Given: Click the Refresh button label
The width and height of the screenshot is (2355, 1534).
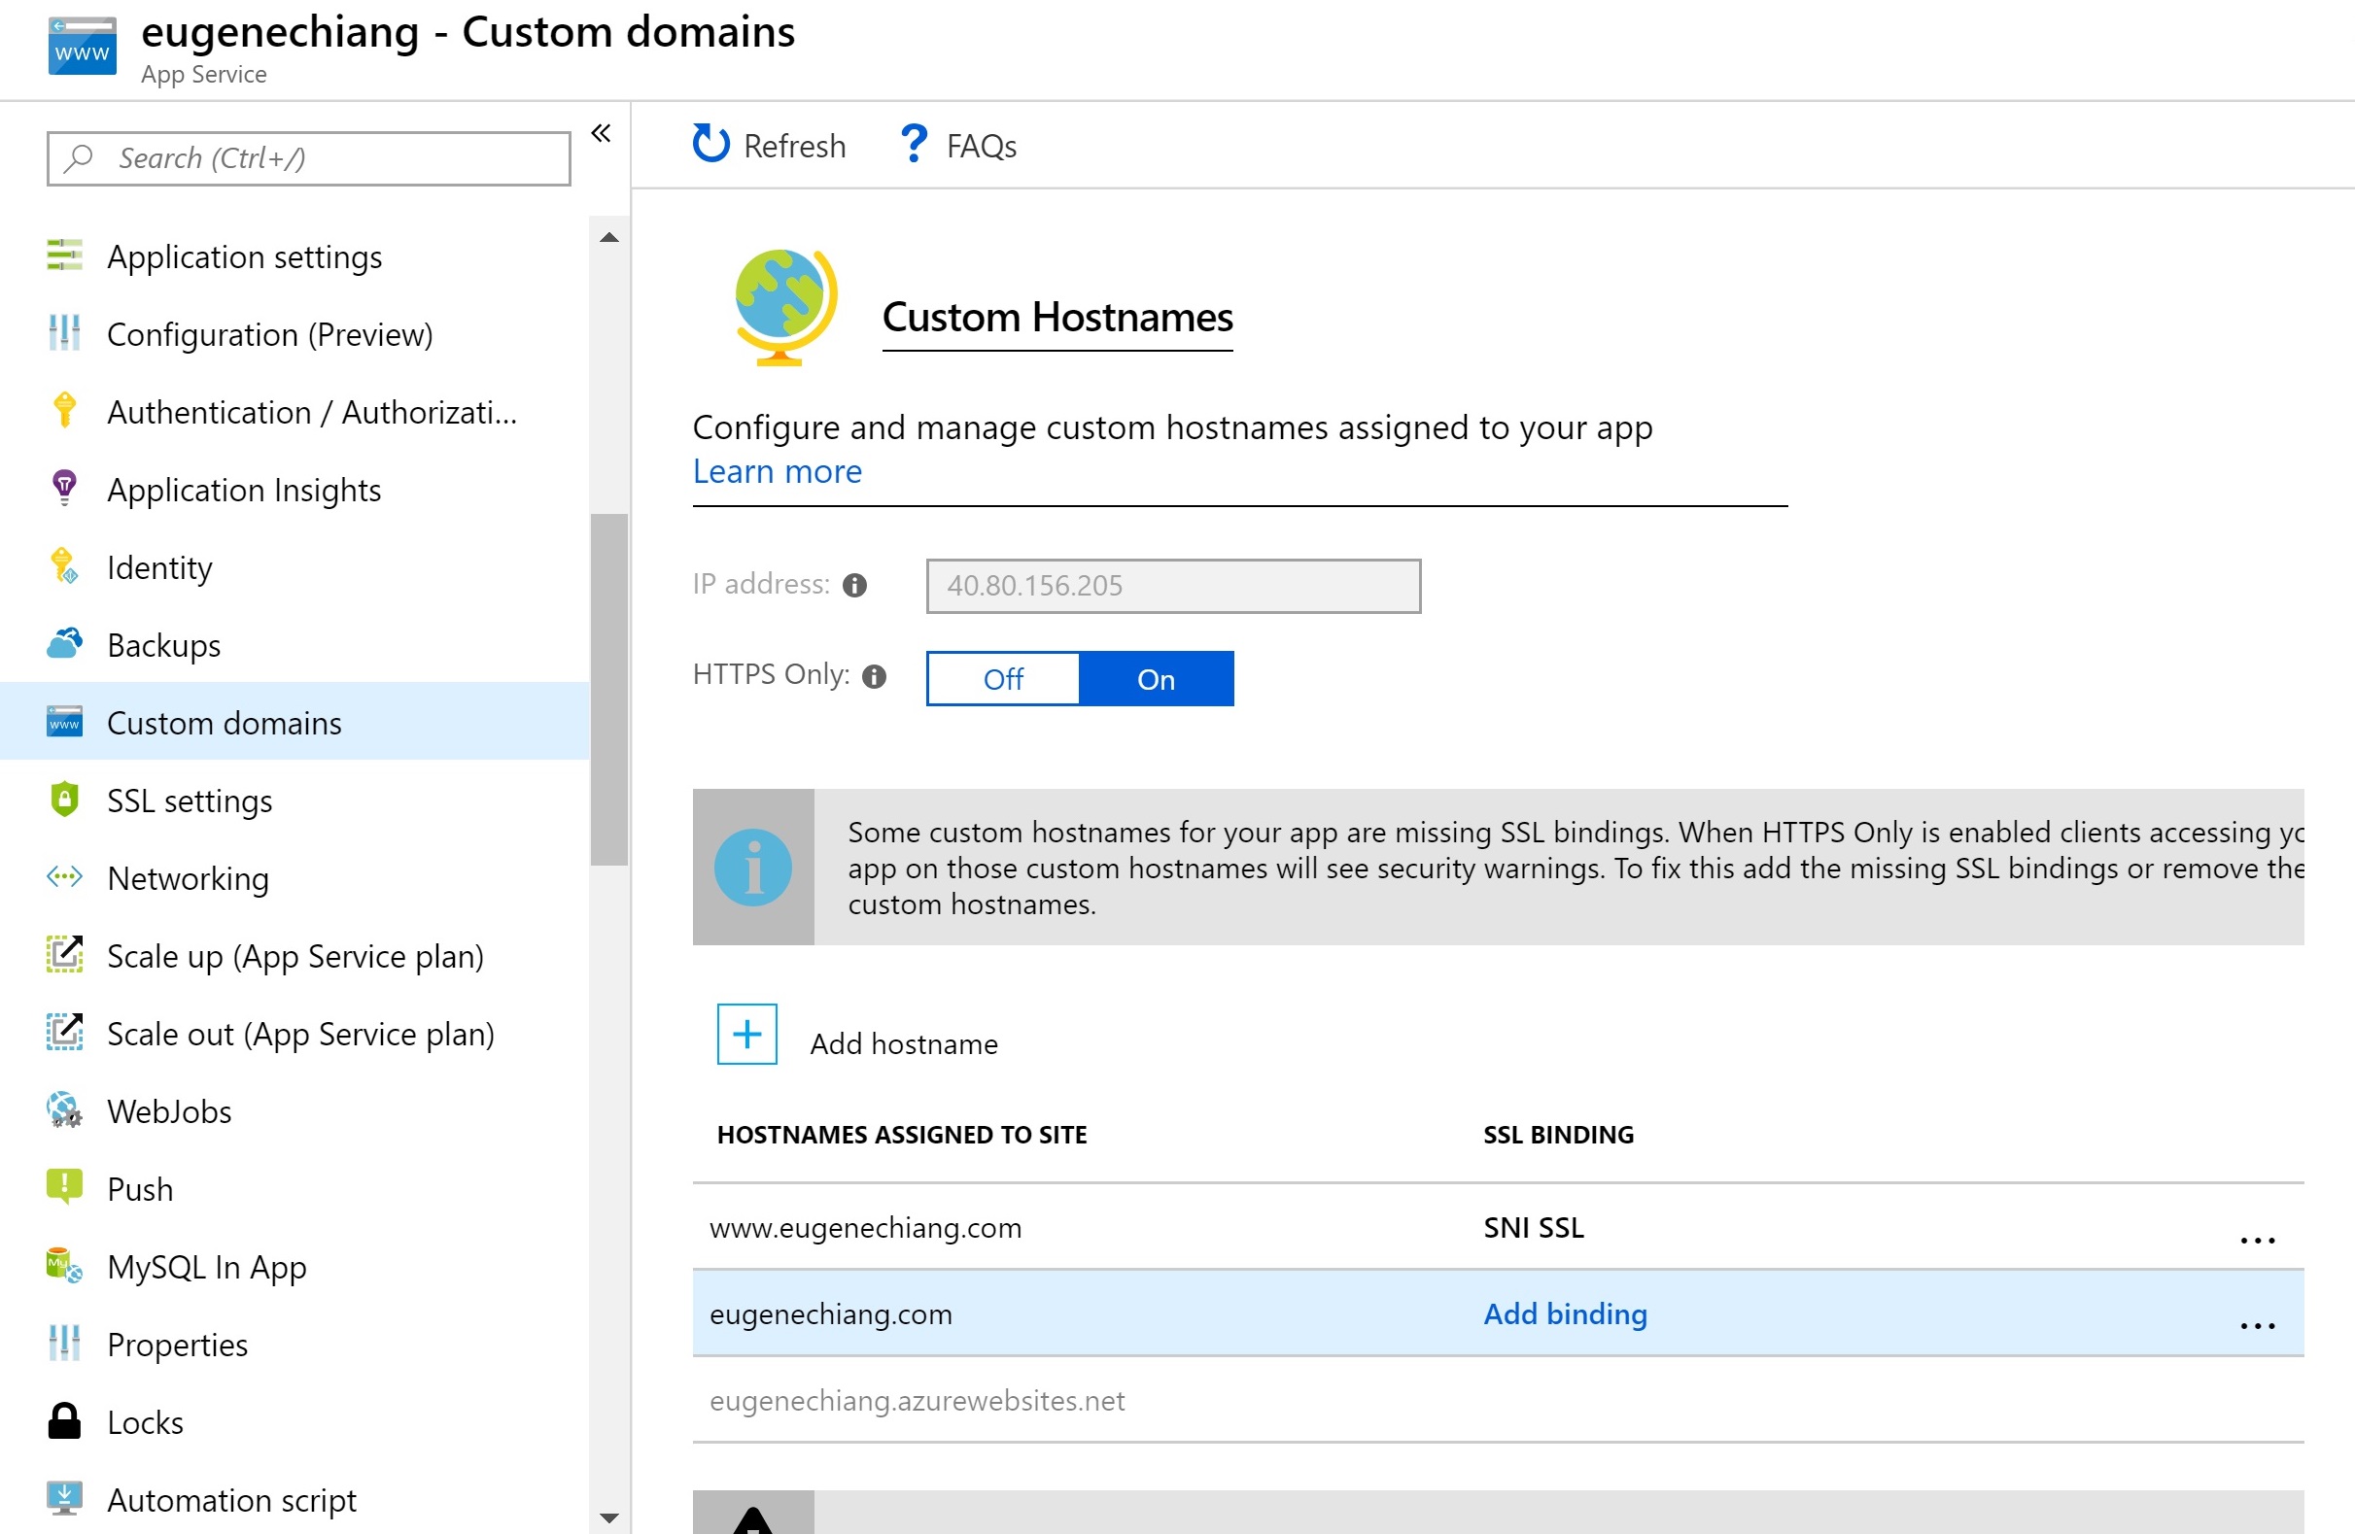Looking at the screenshot, I should coord(795,146).
